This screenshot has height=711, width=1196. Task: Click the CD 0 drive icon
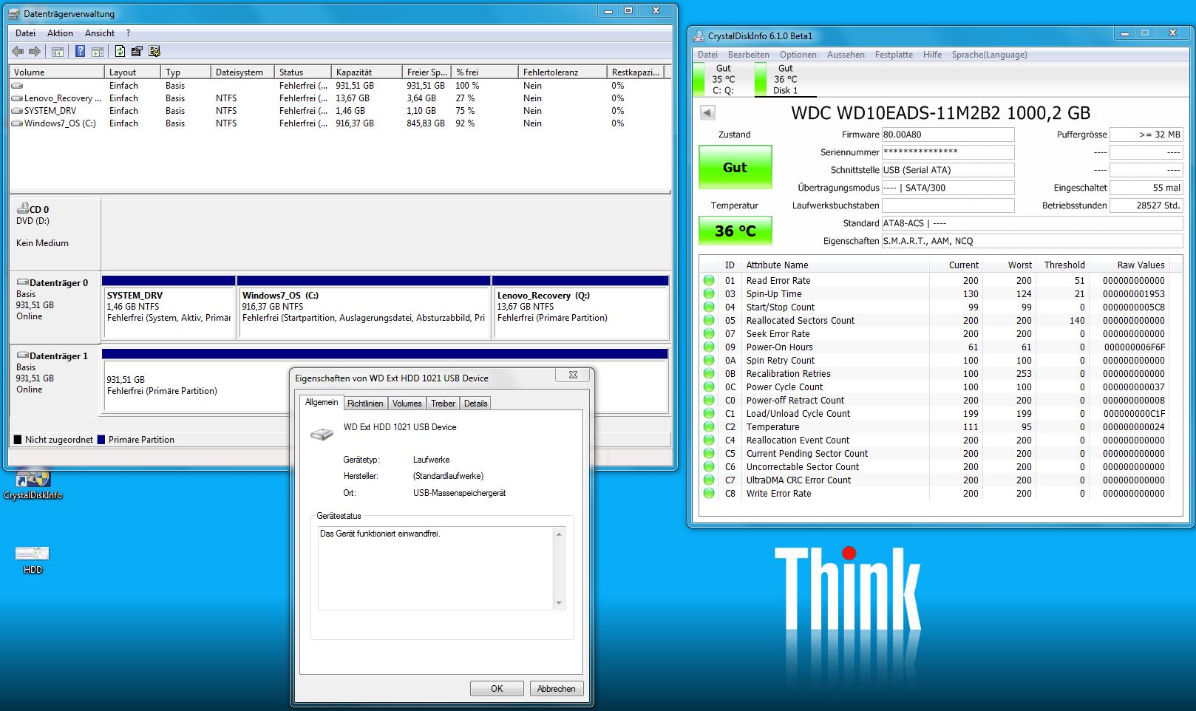[x=22, y=209]
